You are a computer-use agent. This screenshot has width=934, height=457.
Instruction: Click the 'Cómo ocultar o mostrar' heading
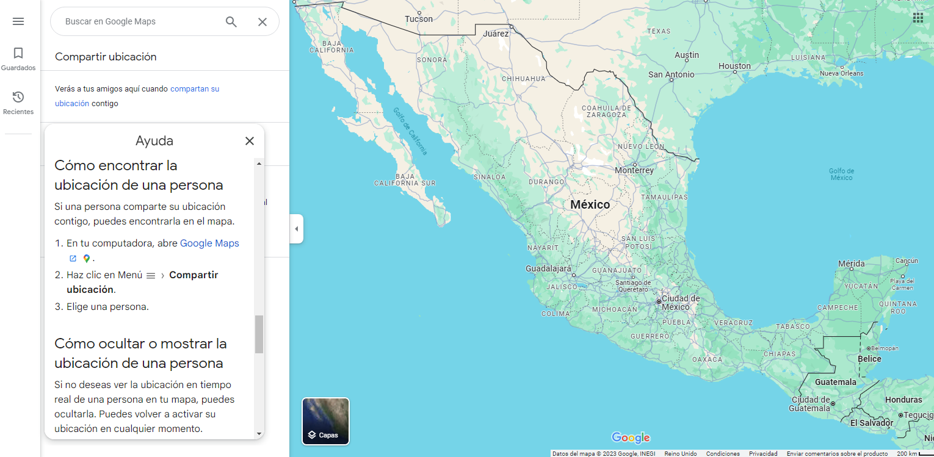(x=140, y=353)
